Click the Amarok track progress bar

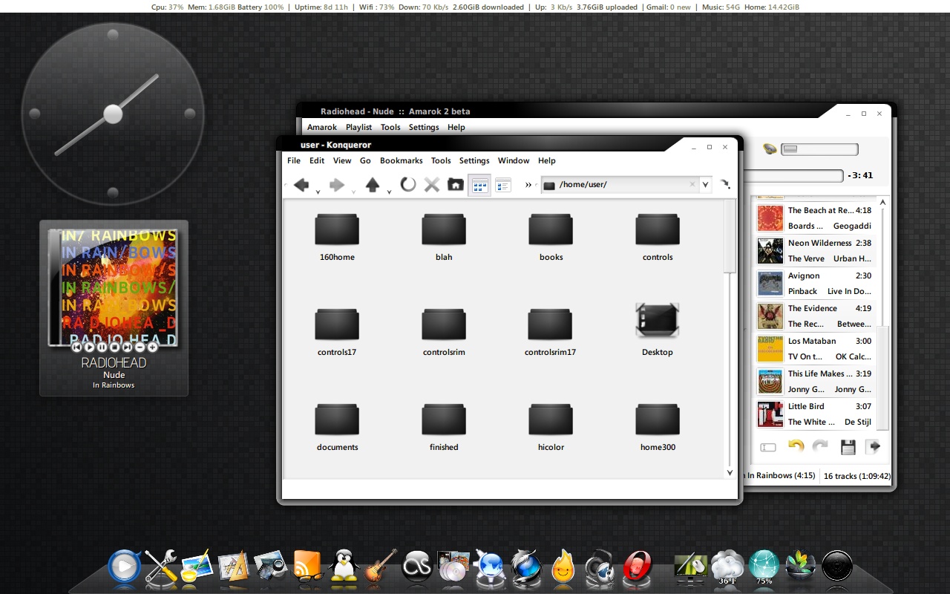coord(794,176)
